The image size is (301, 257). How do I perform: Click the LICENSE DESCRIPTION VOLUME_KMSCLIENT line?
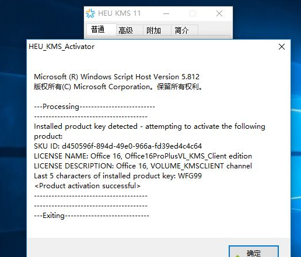(143, 166)
